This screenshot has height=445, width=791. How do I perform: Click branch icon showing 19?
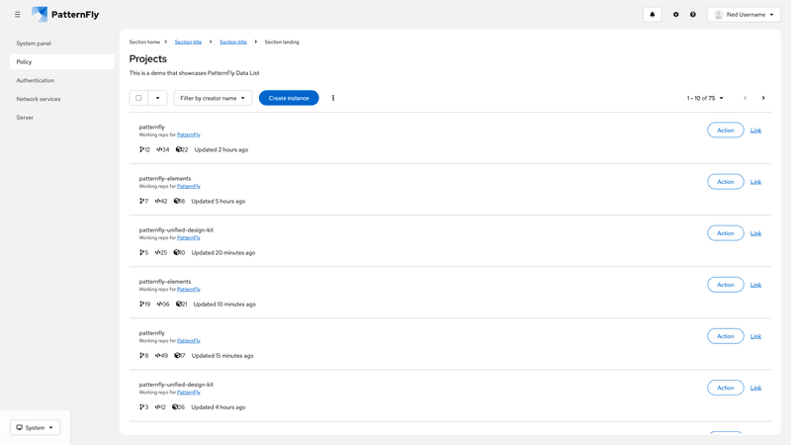coord(141,304)
